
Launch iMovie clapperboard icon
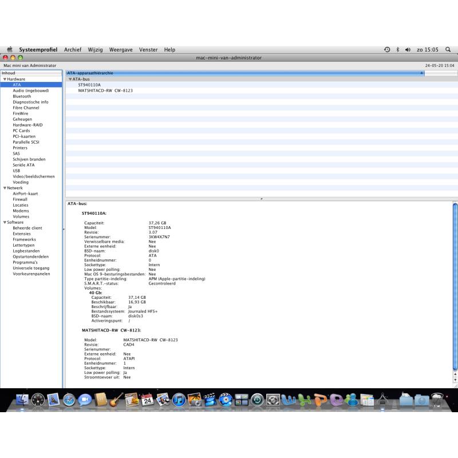[210, 400]
